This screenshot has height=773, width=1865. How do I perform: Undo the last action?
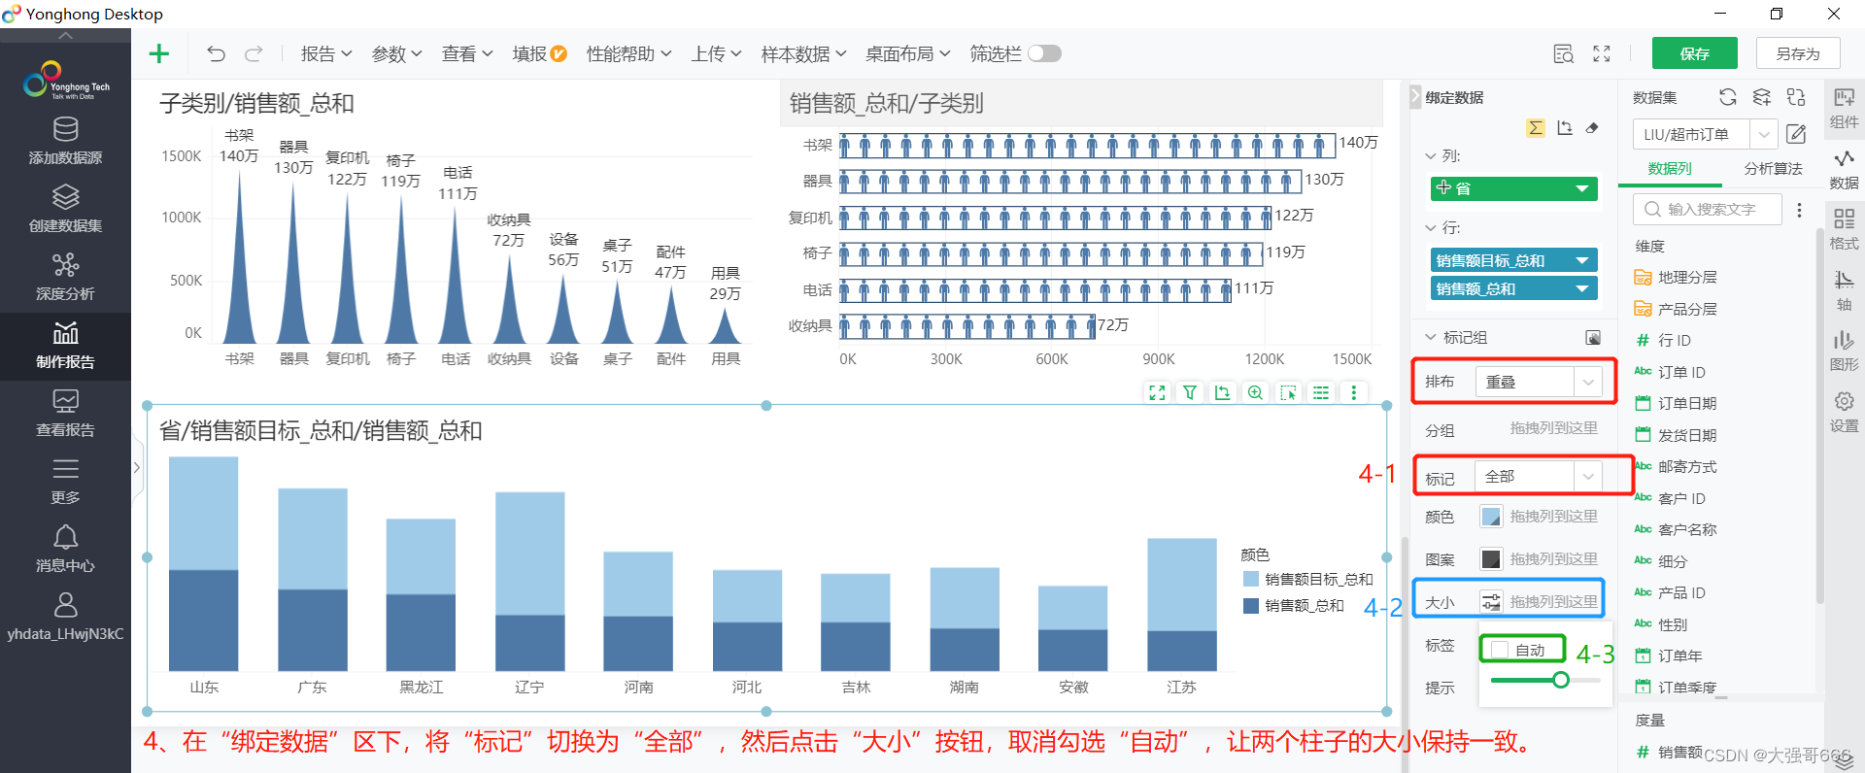point(216,53)
